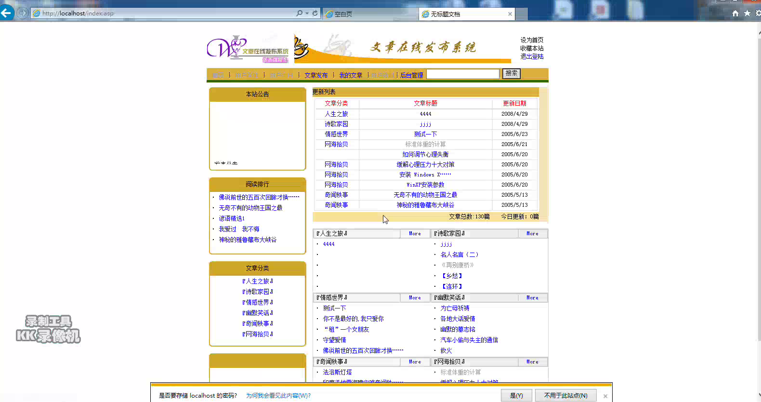Click More beside 幽默笑话 section
Viewport: 761px width, 402px height.
(x=532, y=298)
